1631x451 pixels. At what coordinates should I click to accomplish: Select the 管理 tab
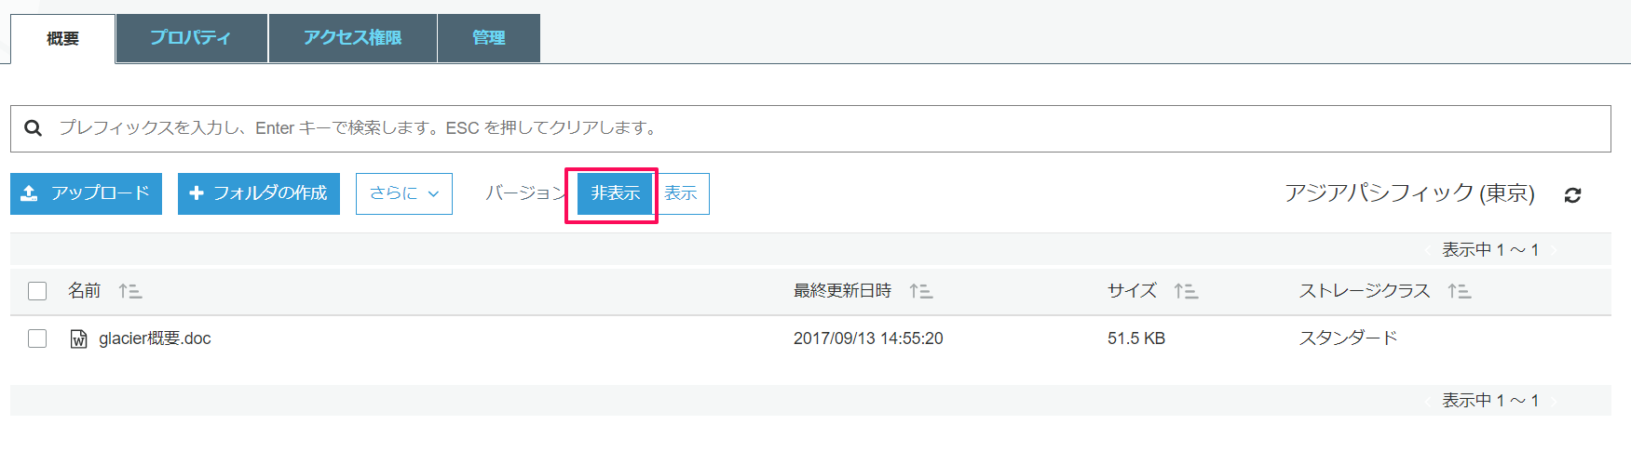pos(489,38)
